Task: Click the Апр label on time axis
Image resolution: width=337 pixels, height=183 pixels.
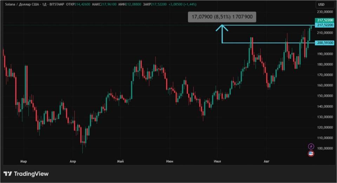Action: point(73,161)
